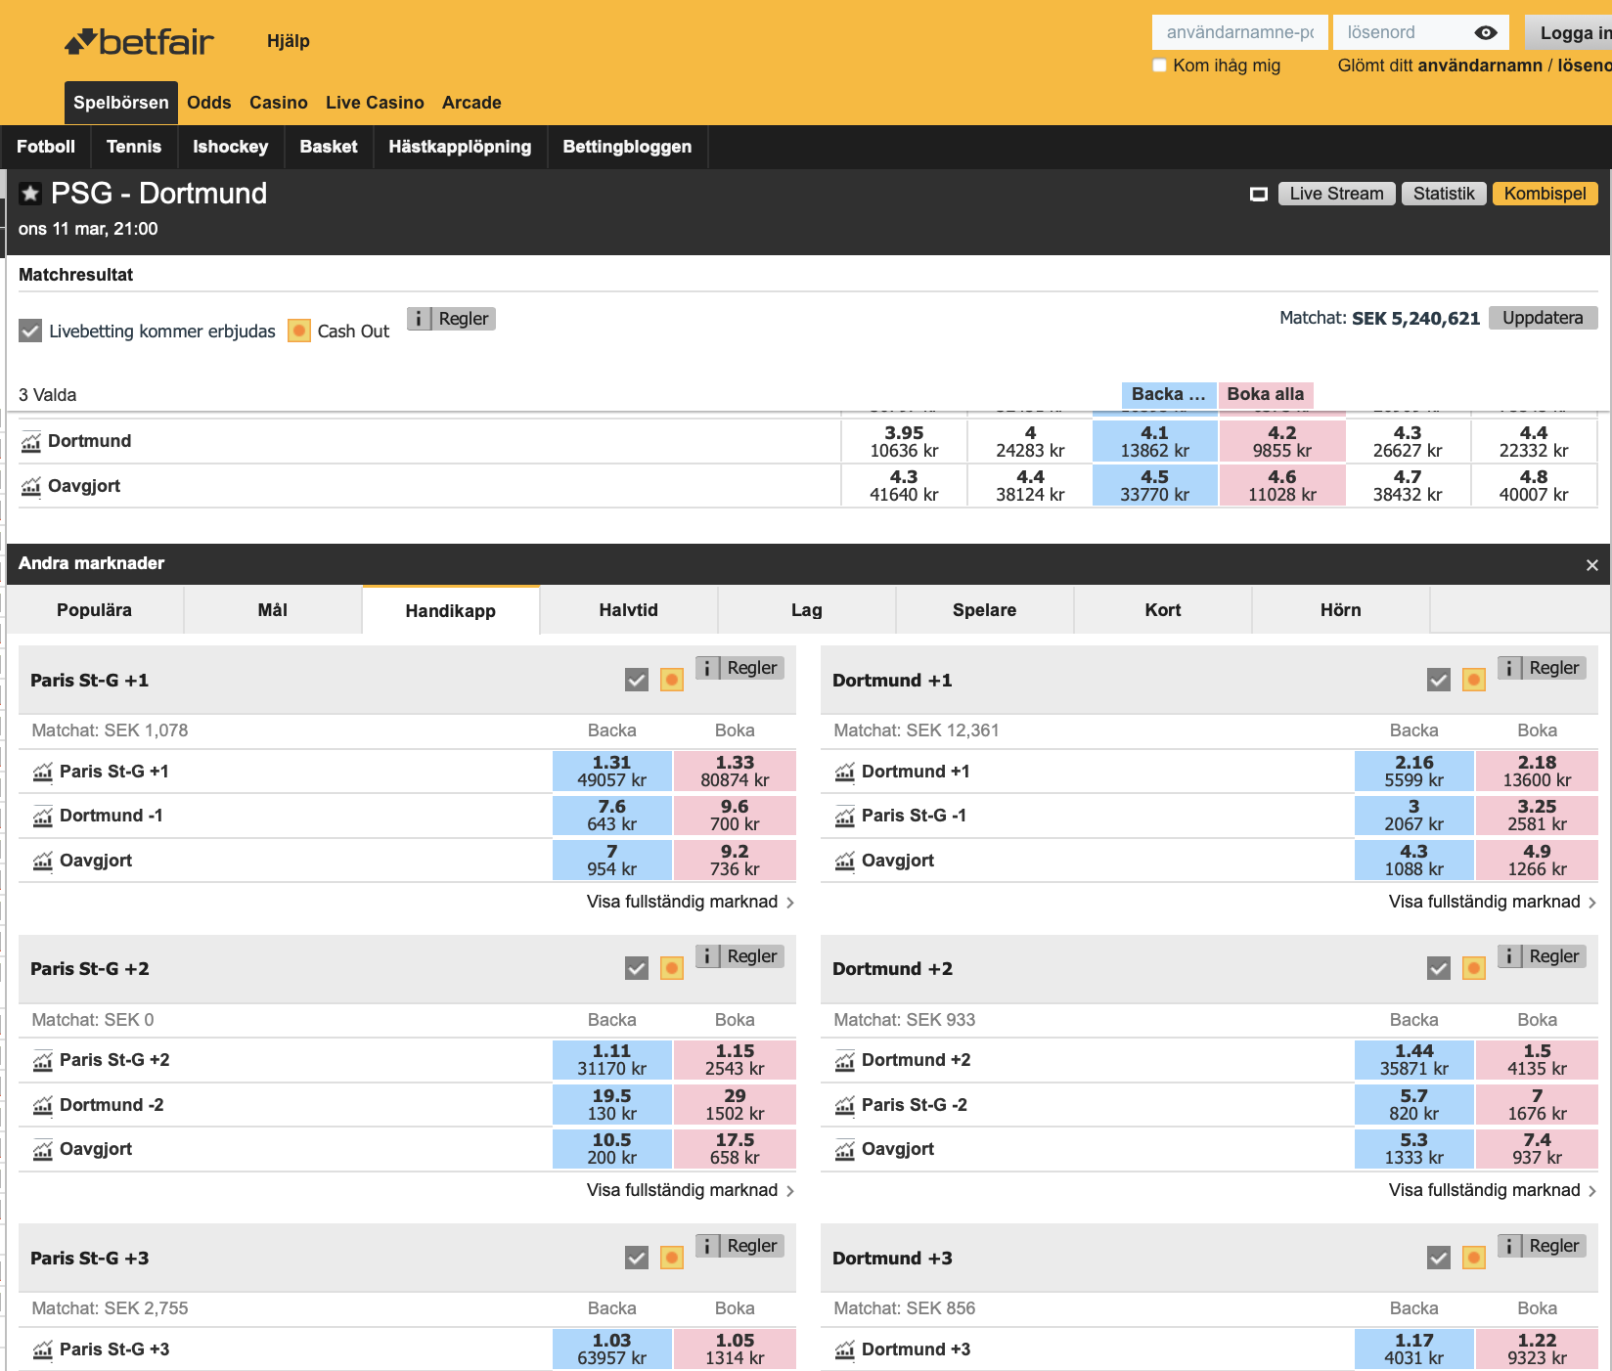Toggle the checkbox for the Paris St-G +2 market
Image resolution: width=1612 pixels, height=1371 pixels.
[636, 968]
